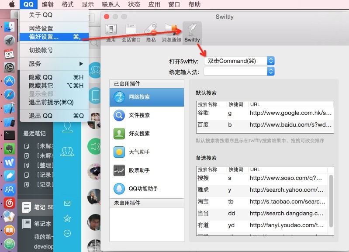Select the 当当 alternate search row
The height and width of the screenshot is (252, 349).
pos(262,214)
